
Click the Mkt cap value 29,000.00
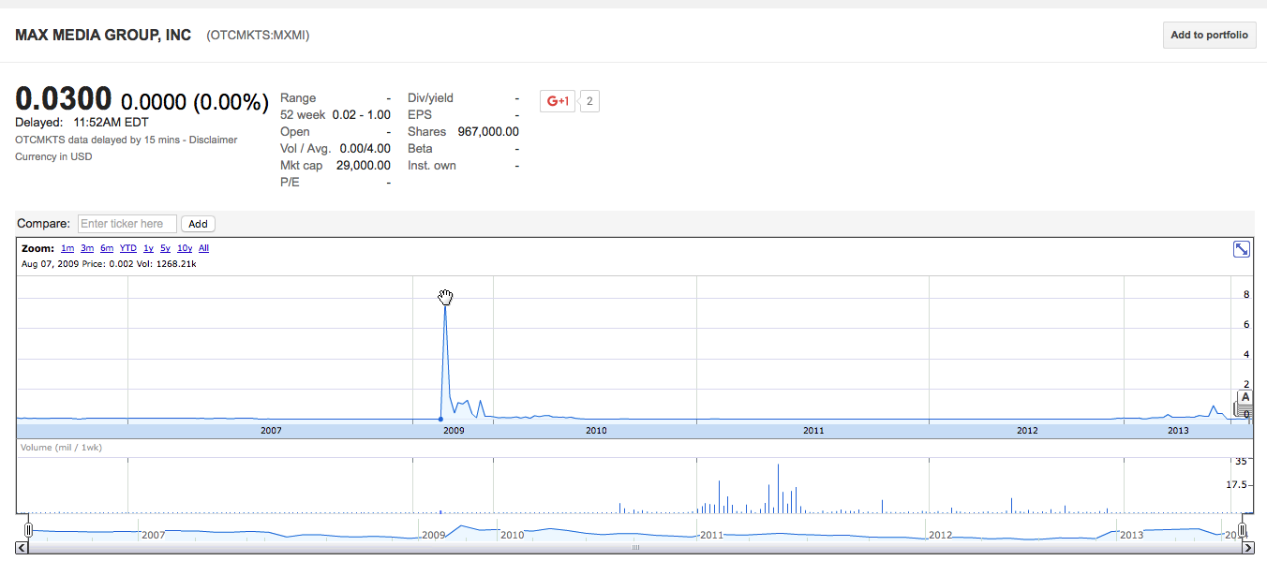pyautogui.click(x=364, y=166)
